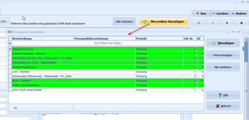Screen dimensions: 249x120
Task: Click Werte anzeigen button
Action: pos(223,55)
